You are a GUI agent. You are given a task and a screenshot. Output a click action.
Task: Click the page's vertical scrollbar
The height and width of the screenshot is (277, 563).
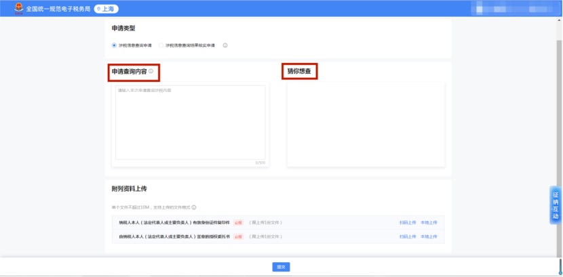pyautogui.click(x=560, y=135)
